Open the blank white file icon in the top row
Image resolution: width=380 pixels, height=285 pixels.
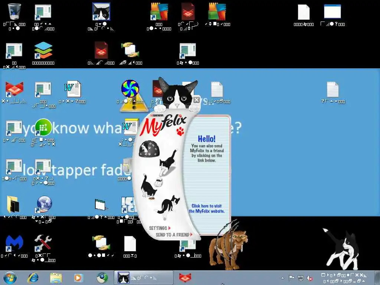click(304, 12)
